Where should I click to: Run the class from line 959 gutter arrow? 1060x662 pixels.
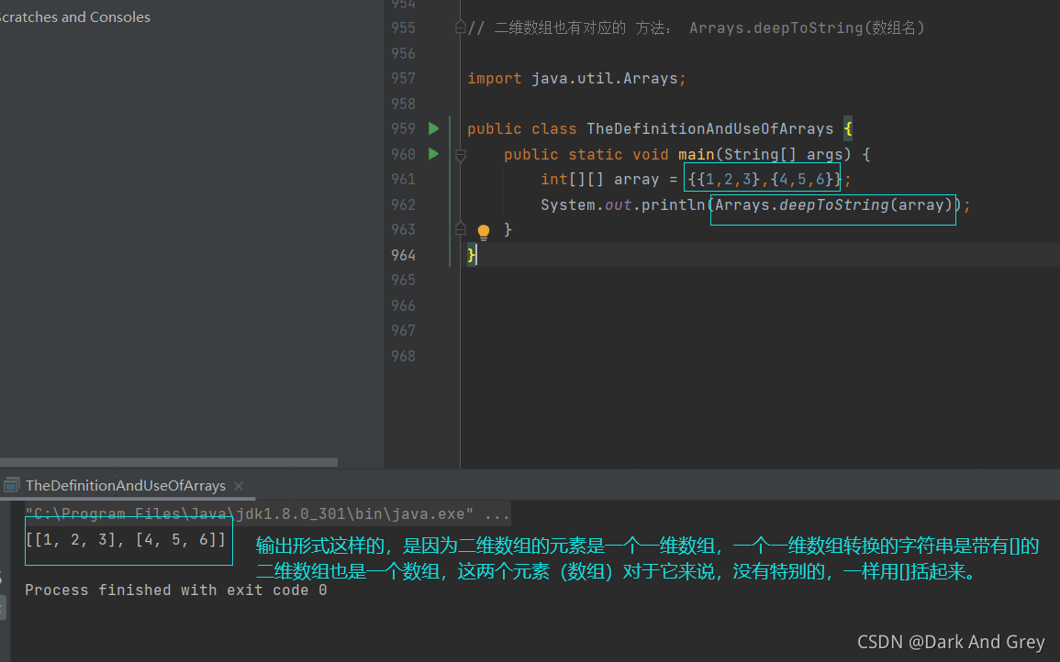(434, 128)
